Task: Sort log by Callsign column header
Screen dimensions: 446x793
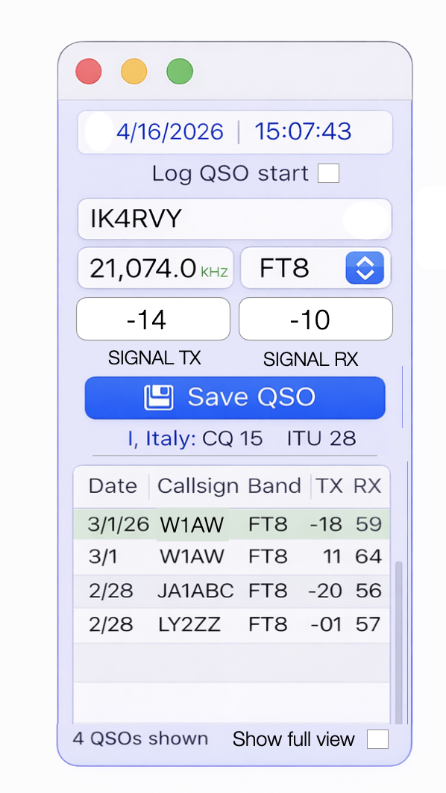Action: point(198,486)
